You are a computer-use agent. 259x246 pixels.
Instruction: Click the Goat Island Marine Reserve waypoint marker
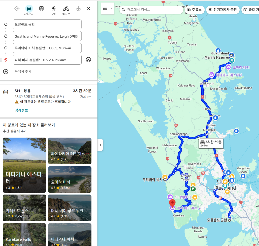click(x=231, y=55)
